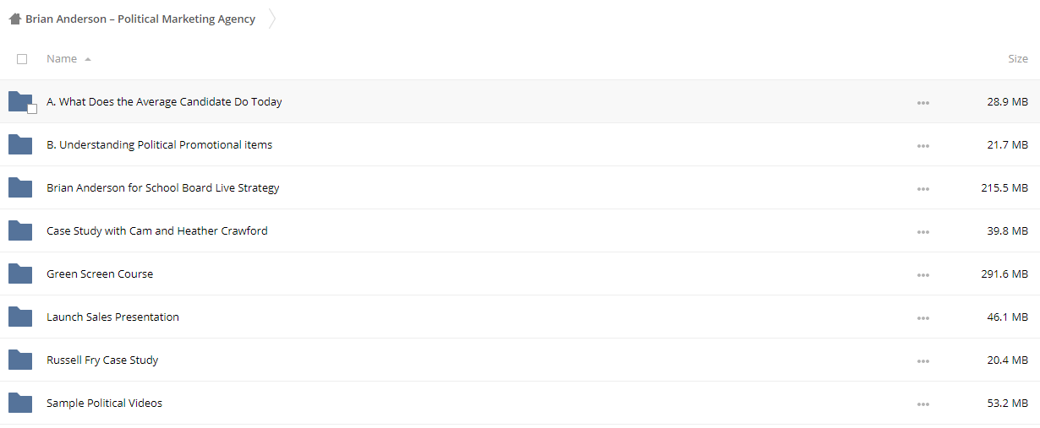Check the box on the A. What Does folder

click(32, 109)
